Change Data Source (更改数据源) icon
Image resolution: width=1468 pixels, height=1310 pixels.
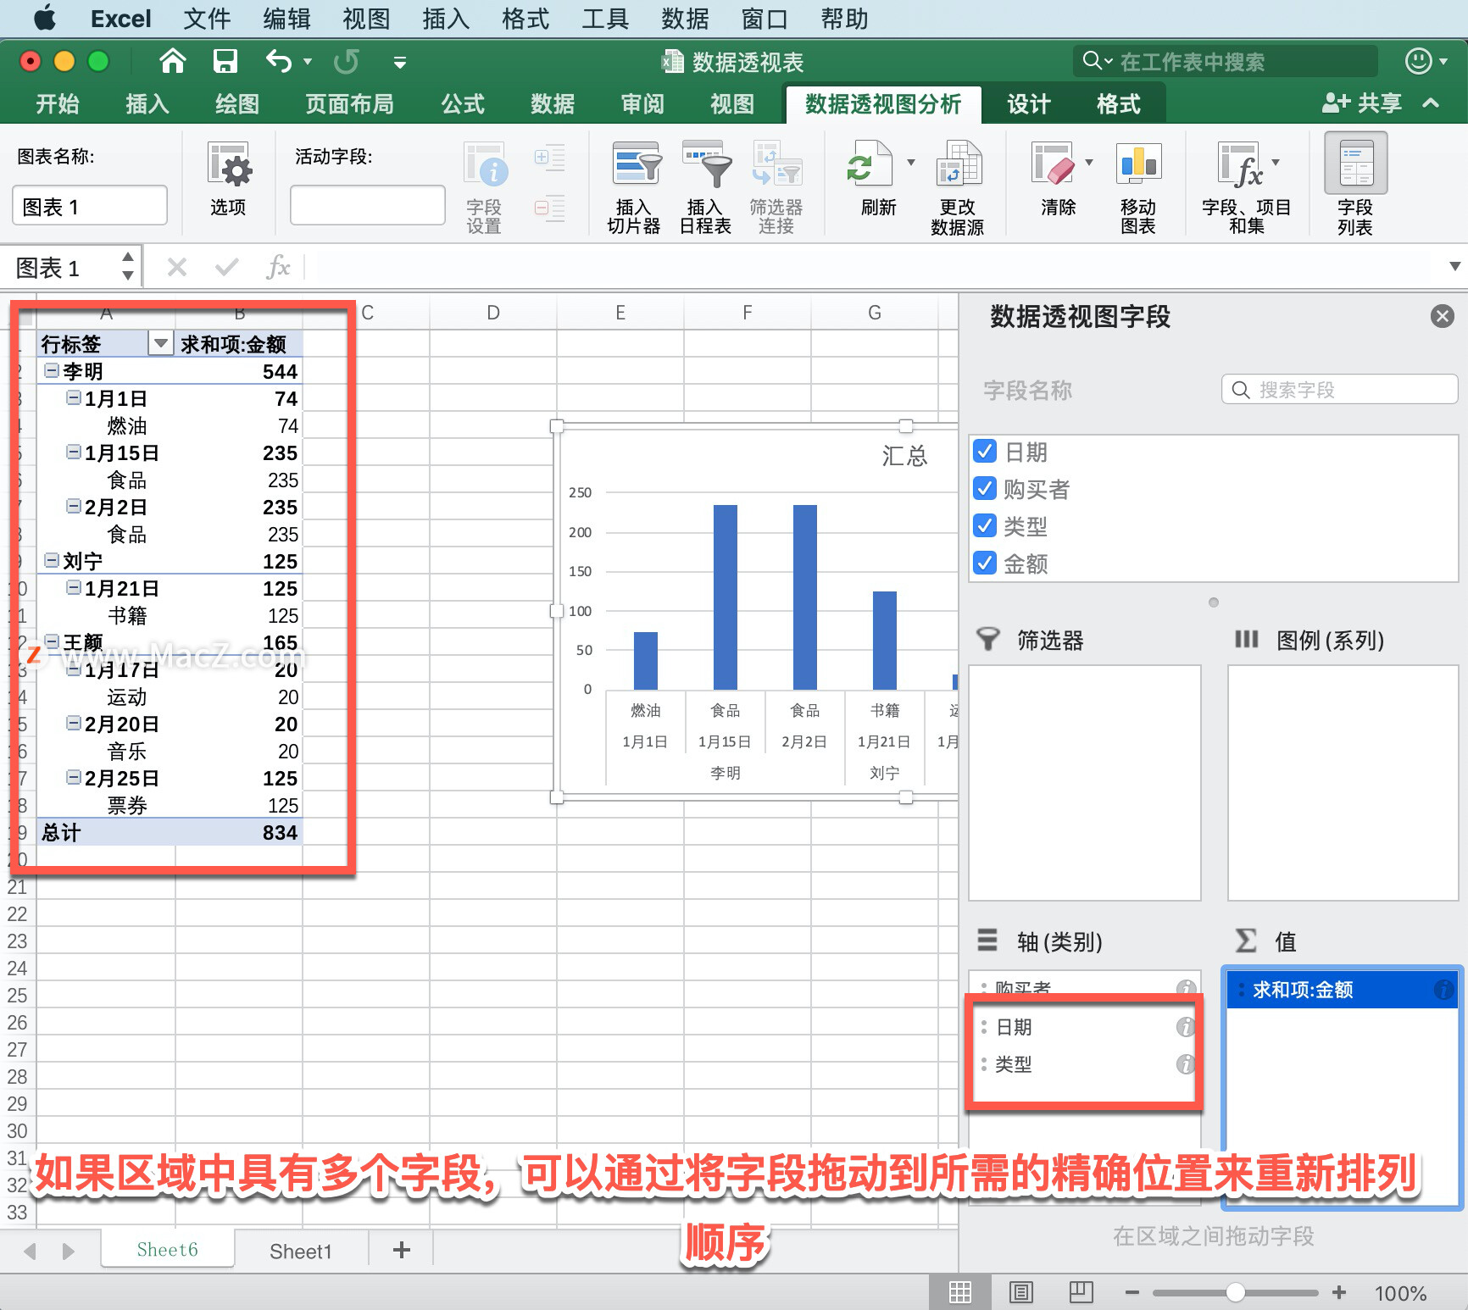tap(959, 164)
